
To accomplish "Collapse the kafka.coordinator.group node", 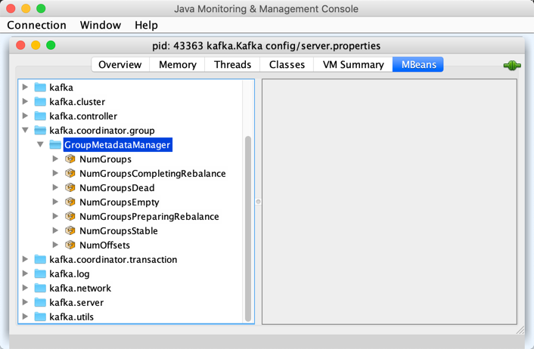I will point(26,131).
